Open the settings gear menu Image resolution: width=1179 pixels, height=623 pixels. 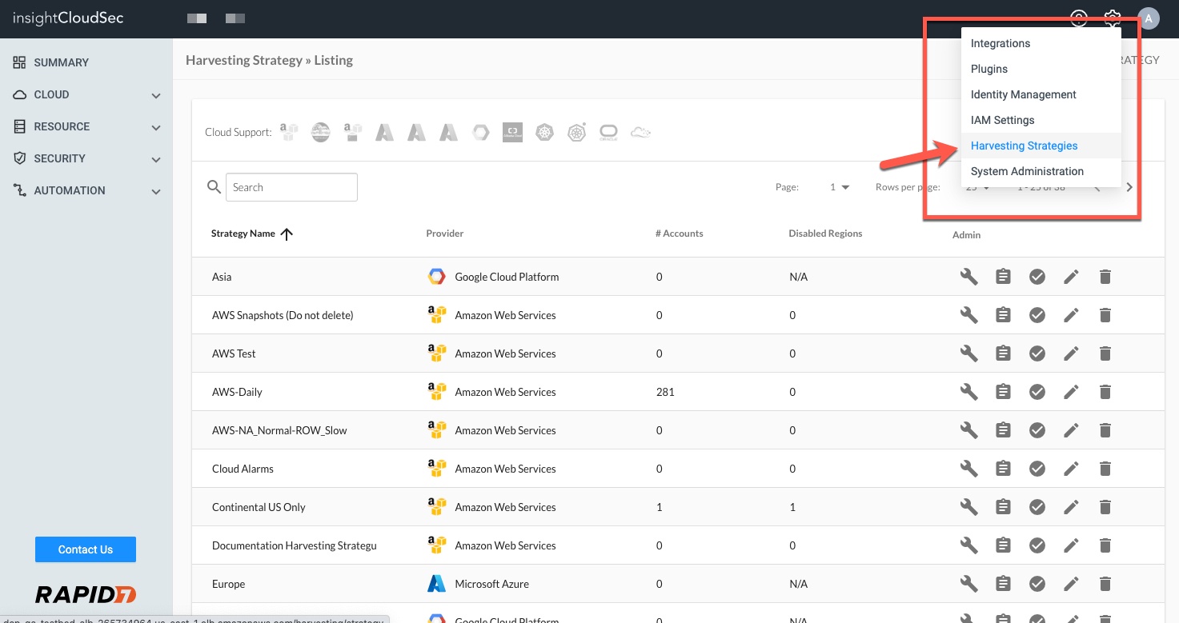[x=1113, y=18]
